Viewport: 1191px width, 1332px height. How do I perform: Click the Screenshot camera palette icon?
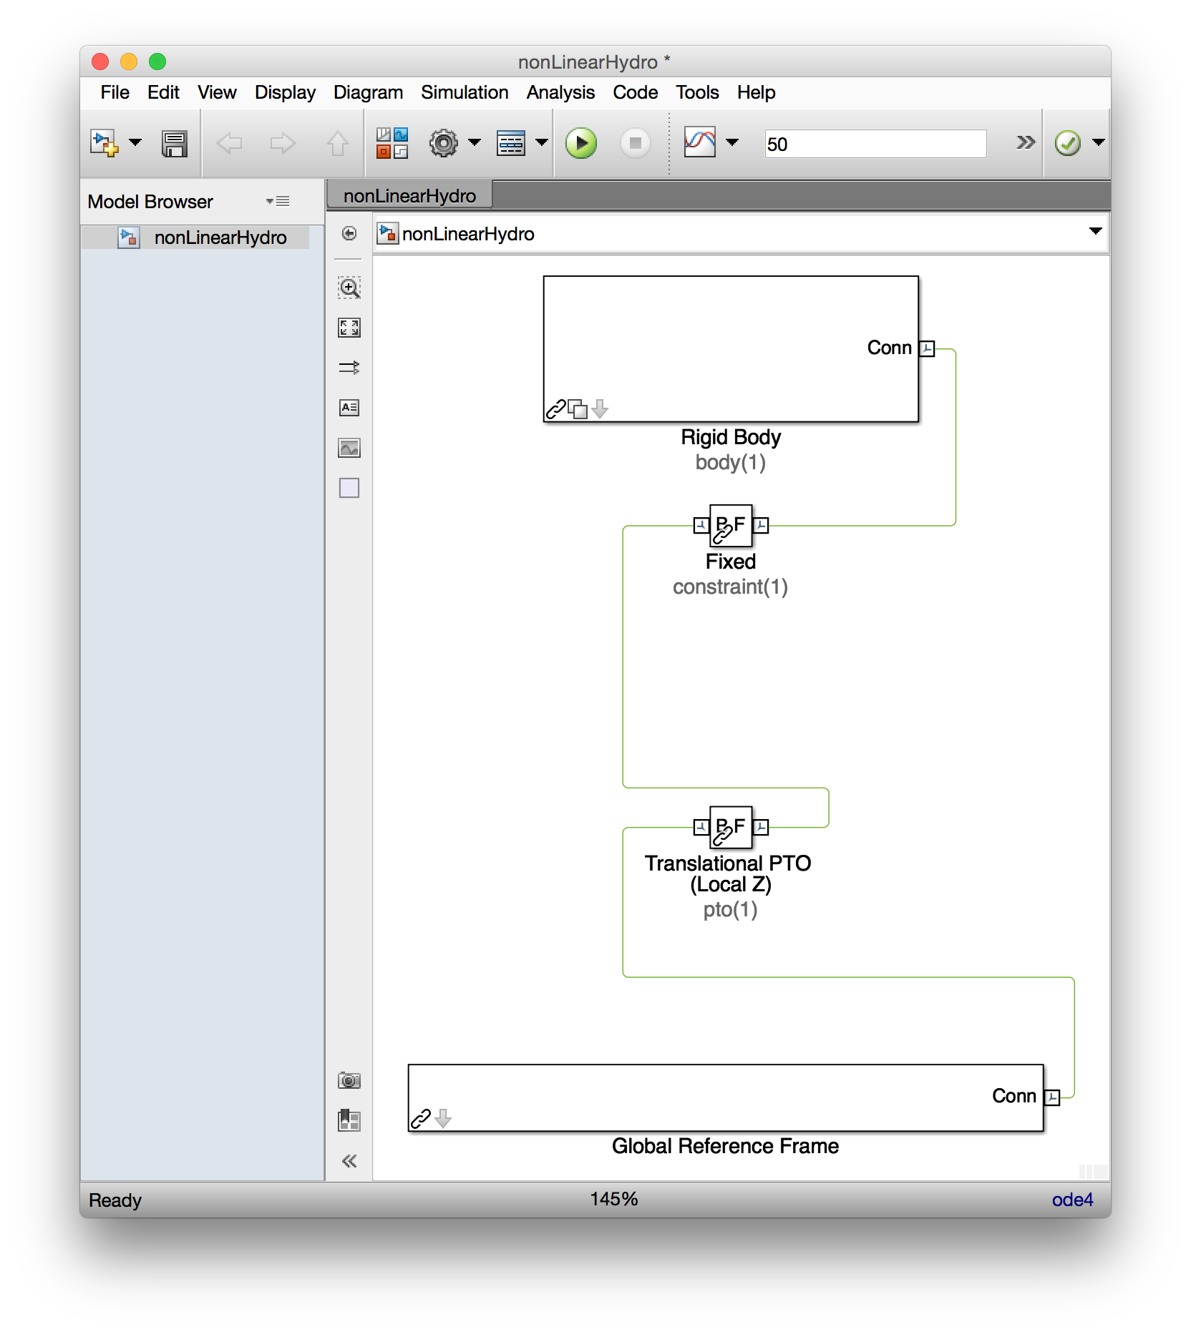click(349, 1080)
